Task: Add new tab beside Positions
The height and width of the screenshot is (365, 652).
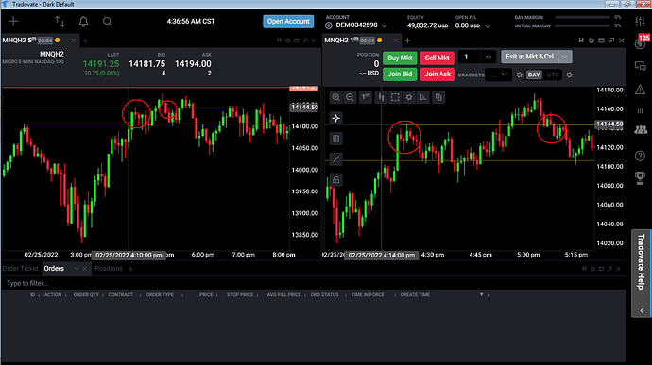Action: tap(131, 269)
